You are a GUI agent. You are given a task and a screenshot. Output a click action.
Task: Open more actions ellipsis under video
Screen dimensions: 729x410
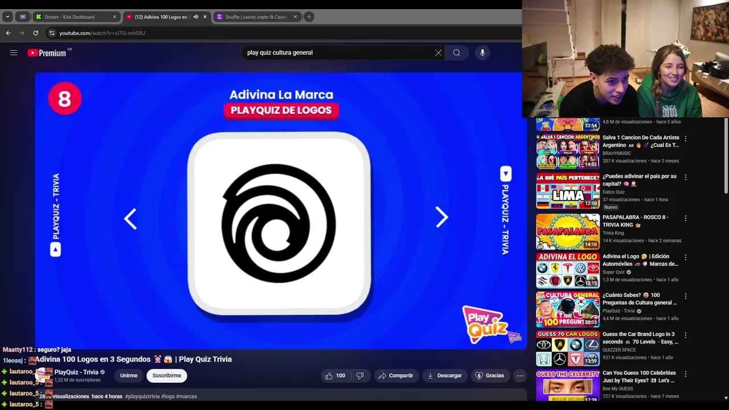[520, 375]
